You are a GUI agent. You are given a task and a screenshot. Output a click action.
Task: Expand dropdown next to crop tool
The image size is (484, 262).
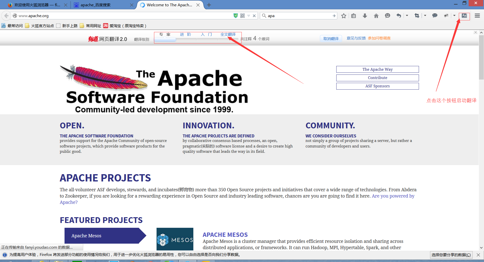(x=425, y=16)
